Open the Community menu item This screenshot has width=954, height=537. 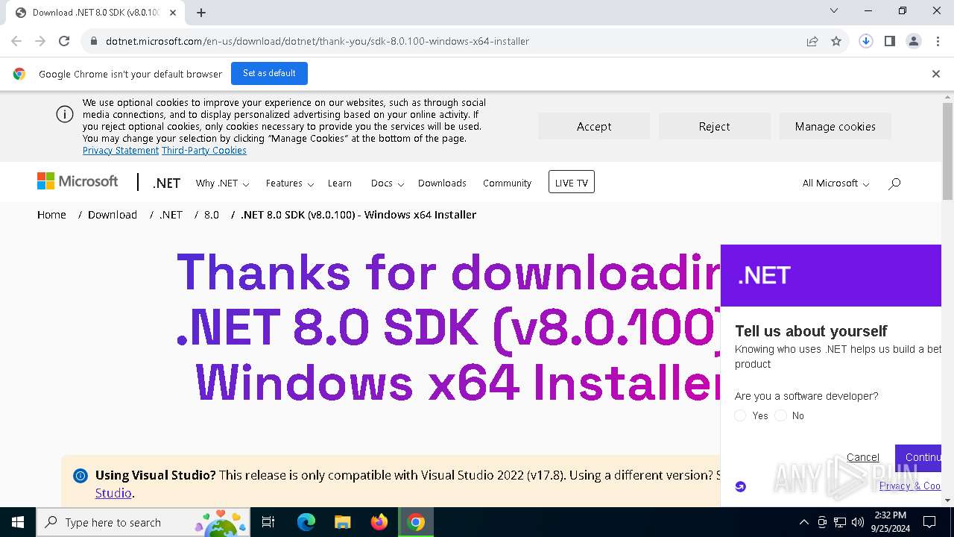point(507,183)
